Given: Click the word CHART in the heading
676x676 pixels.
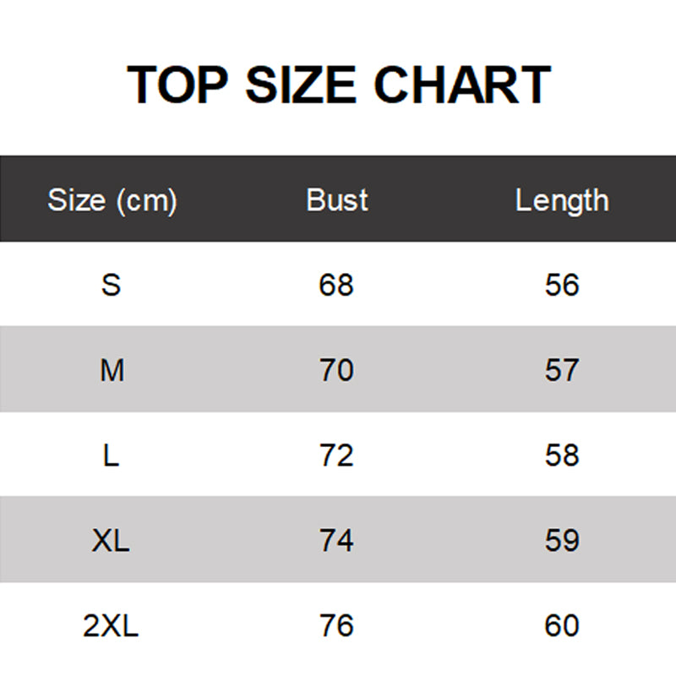Looking at the screenshot, I should pyautogui.click(x=462, y=84).
